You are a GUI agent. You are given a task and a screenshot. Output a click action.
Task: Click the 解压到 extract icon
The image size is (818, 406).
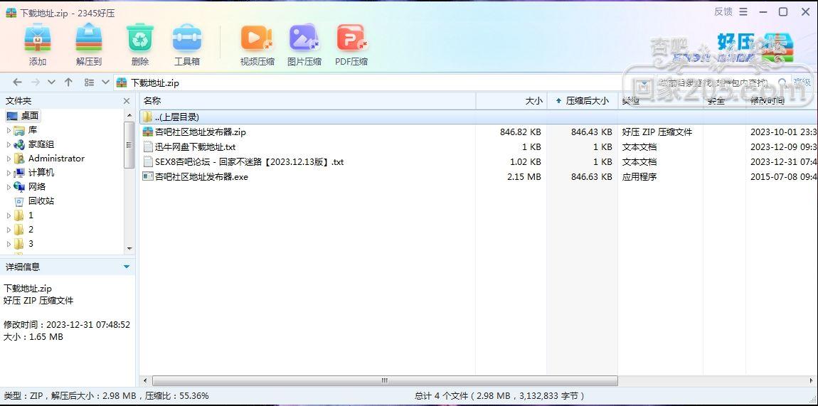89,38
